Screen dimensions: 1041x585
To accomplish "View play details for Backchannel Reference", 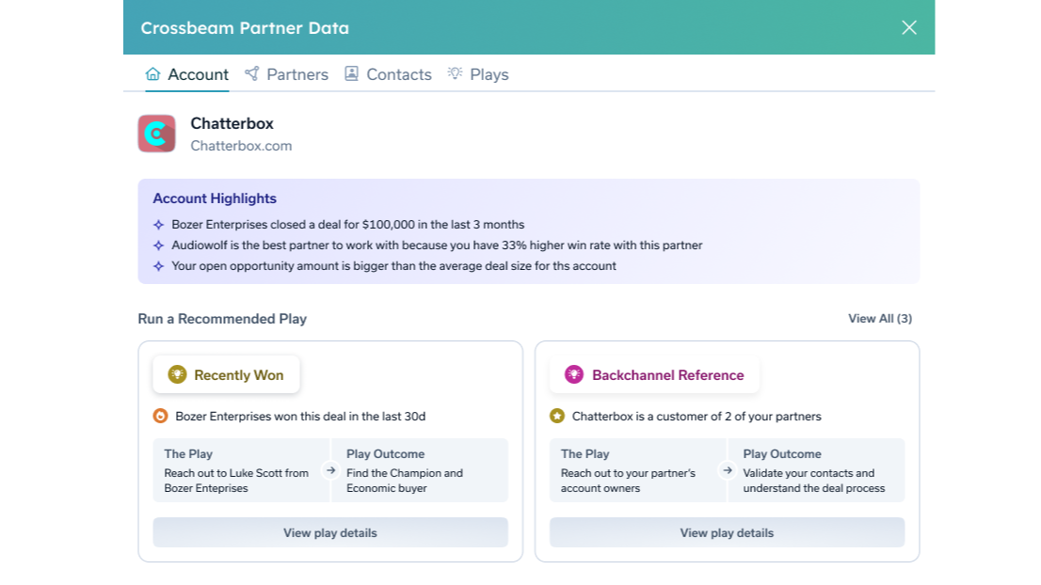I will coord(727,532).
